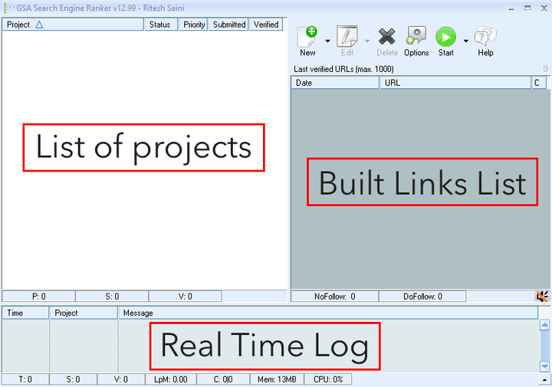Open Options from the toolbar
Viewport: 552px width, 387px height.
[416, 37]
